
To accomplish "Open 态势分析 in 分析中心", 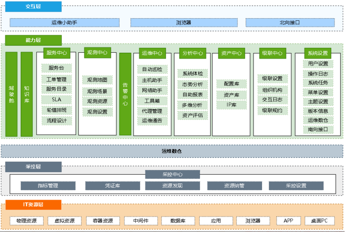I will click(193, 84).
